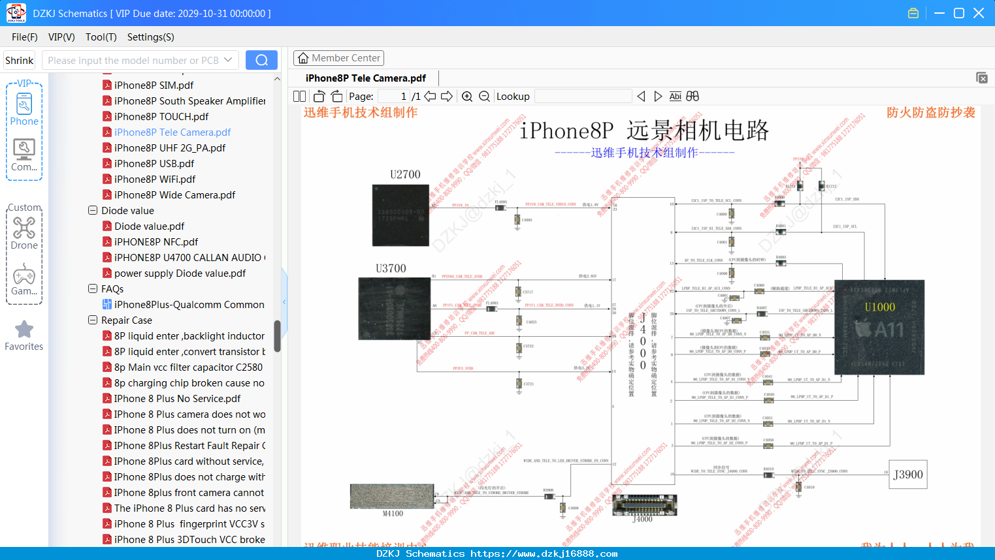The height and width of the screenshot is (560, 995).
Task: Zoom in on the schematic
Action: click(467, 96)
